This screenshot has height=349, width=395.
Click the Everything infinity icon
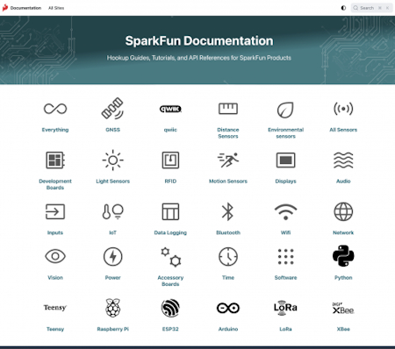click(55, 109)
